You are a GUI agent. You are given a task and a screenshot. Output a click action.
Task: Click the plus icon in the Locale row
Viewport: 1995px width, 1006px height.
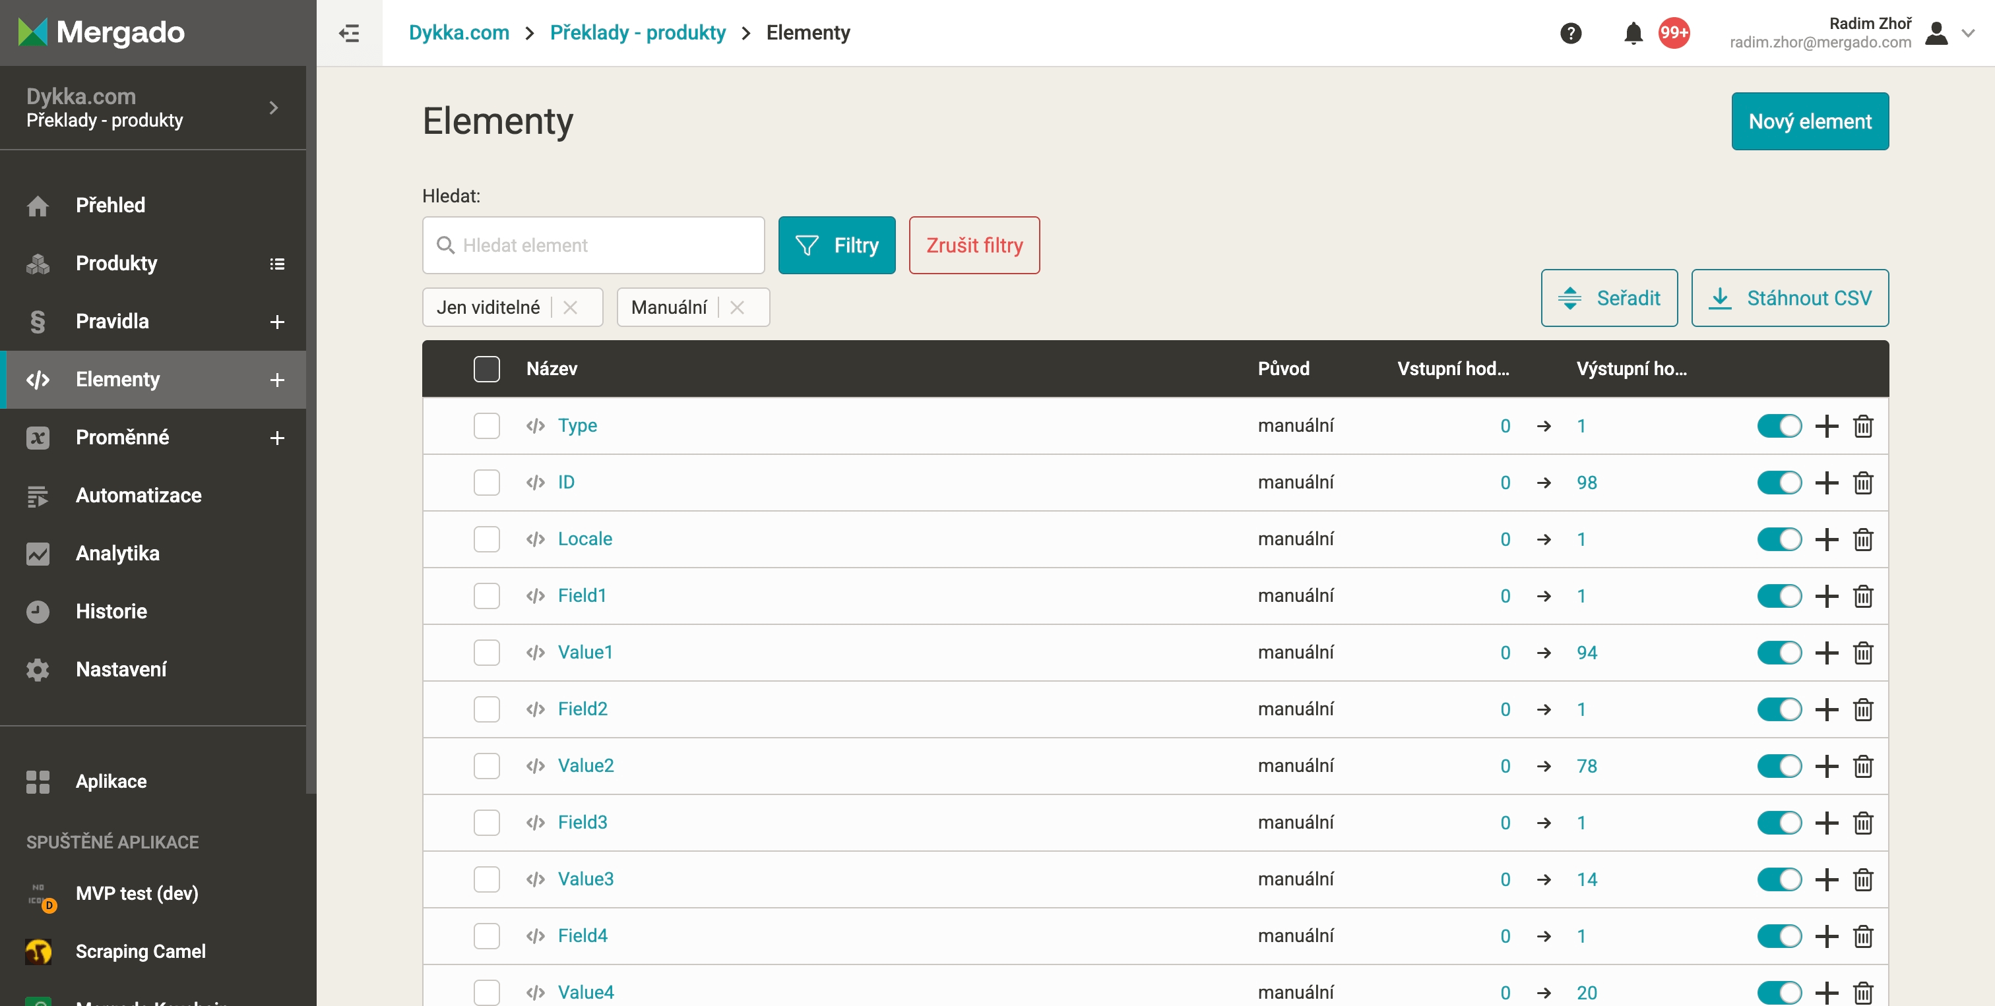[1826, 539]
